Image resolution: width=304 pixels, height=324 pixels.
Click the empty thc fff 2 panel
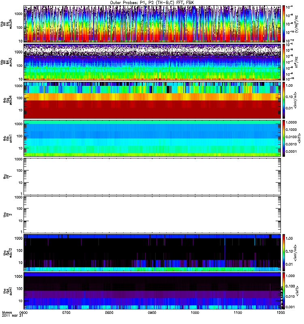tap(152, 214)
